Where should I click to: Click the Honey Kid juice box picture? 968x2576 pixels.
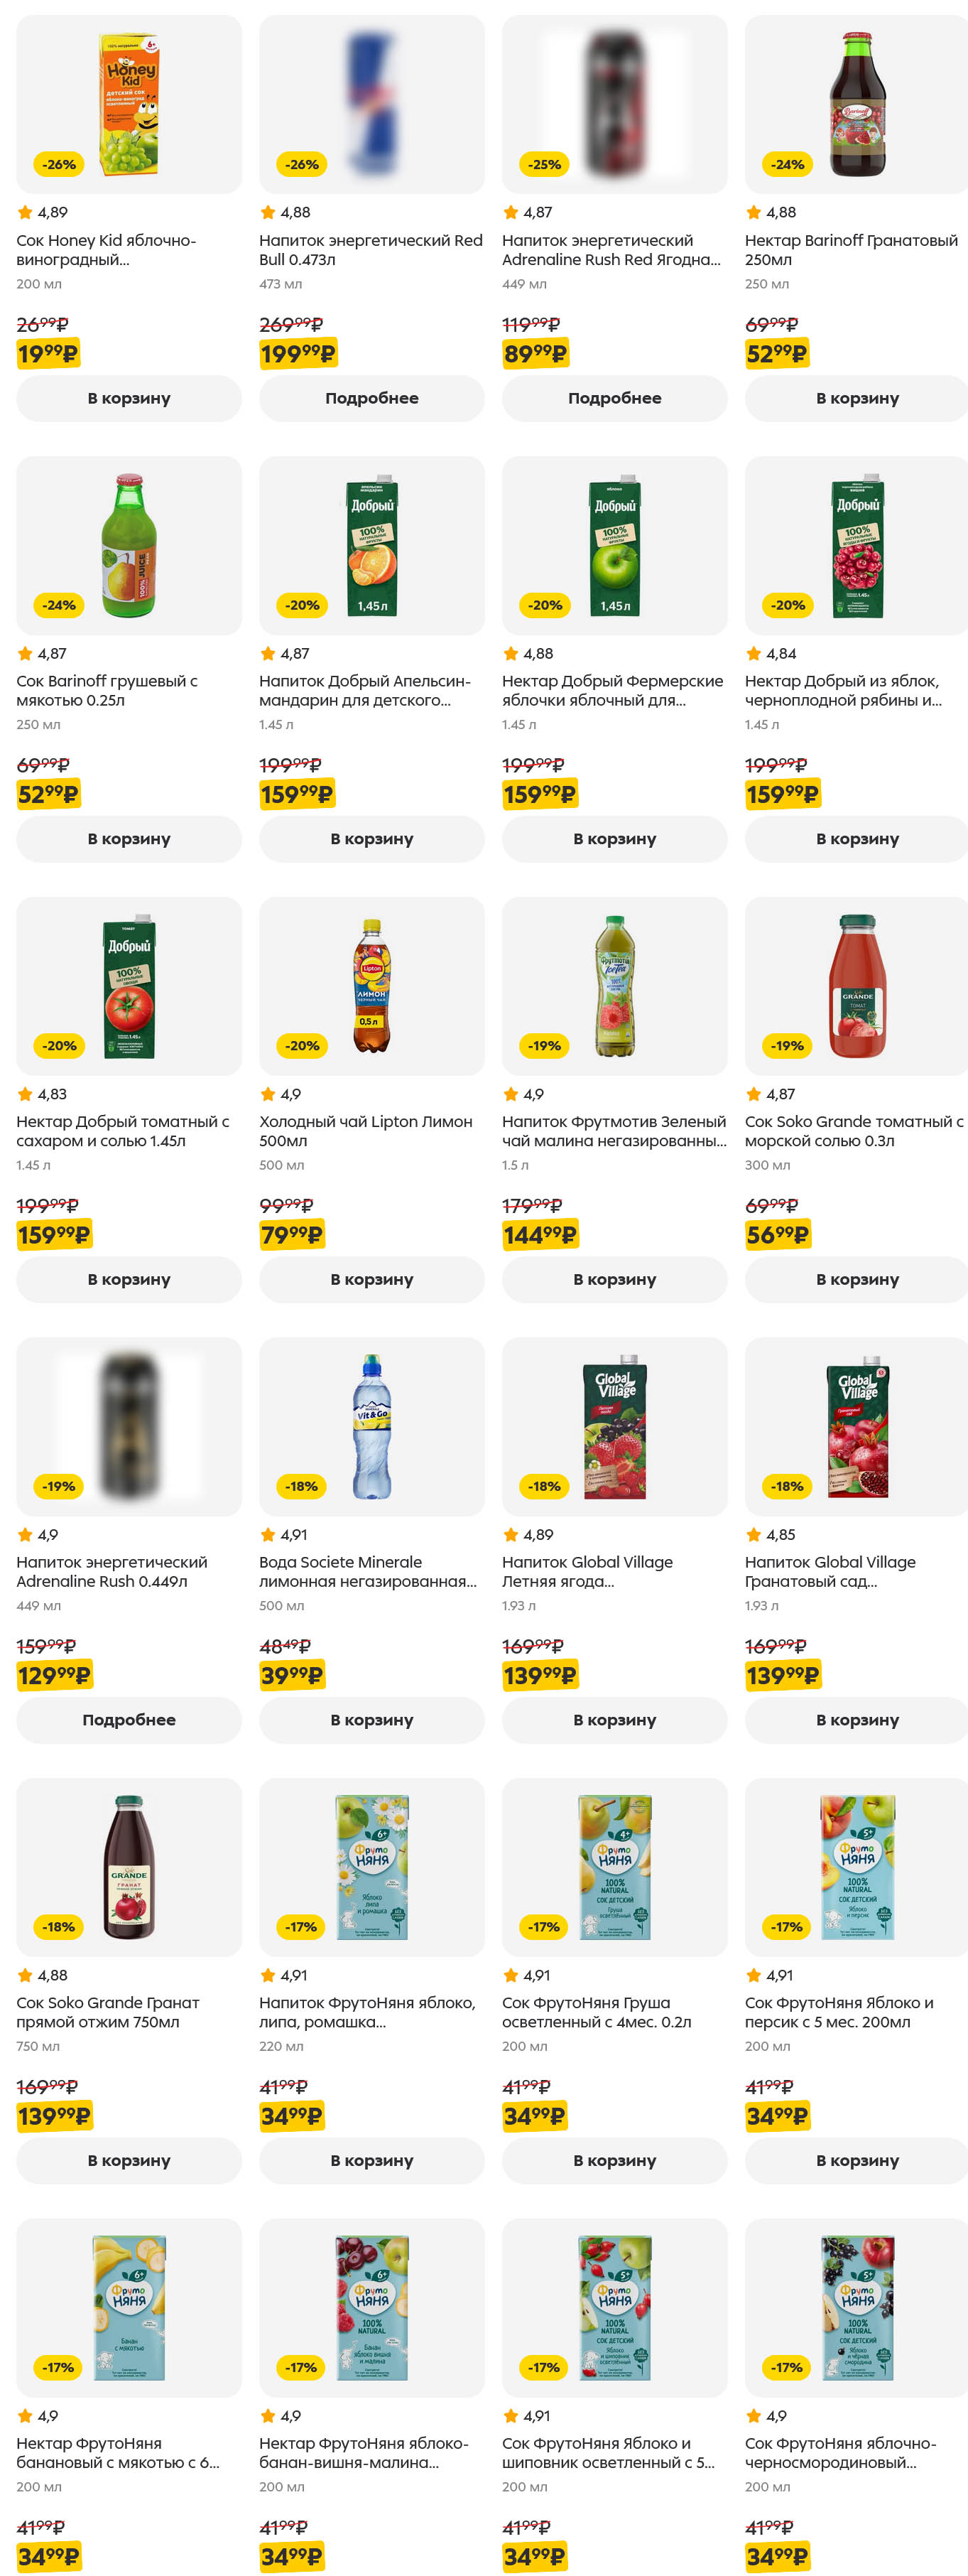tap(129, 104)
